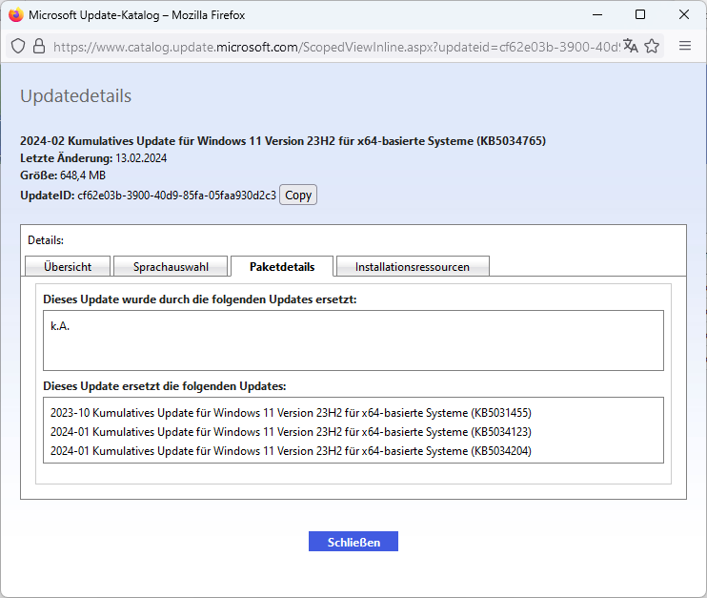Click the address bar URL
This screenshot has width=707, height=598.
[x=336, y=47]
